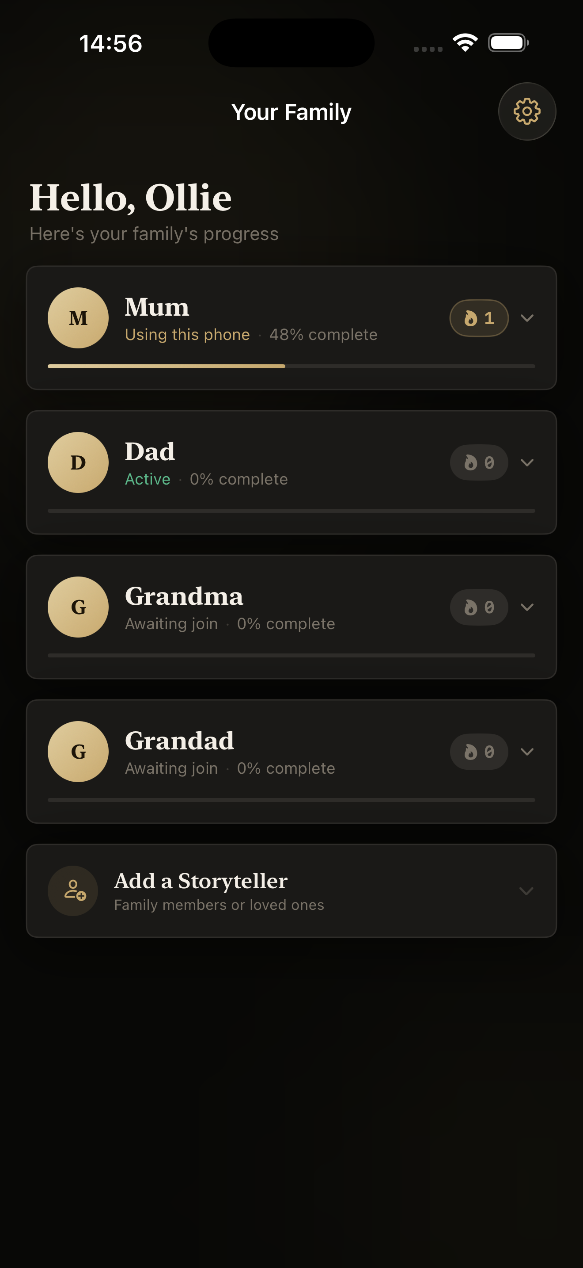
Task: Open Grandma's card disclosure arrow
Action: [528, 607]
